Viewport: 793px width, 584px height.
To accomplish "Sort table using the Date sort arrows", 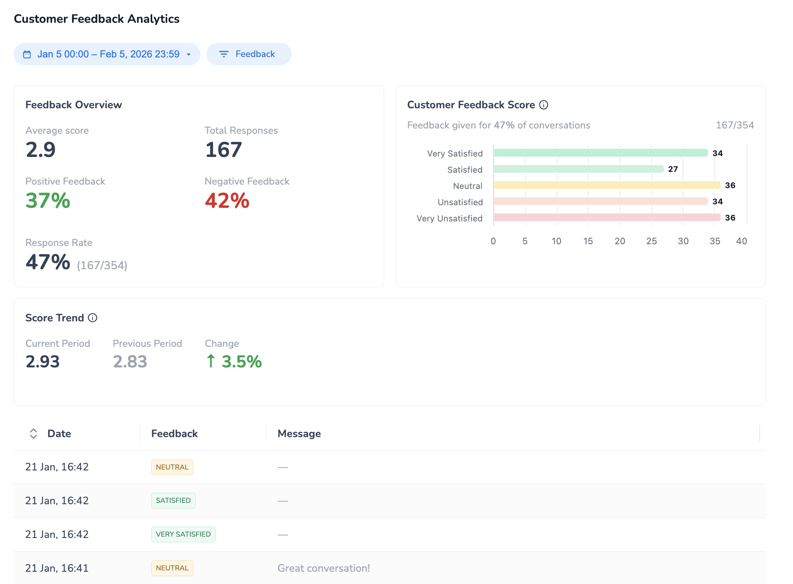I will pos(33,434).
